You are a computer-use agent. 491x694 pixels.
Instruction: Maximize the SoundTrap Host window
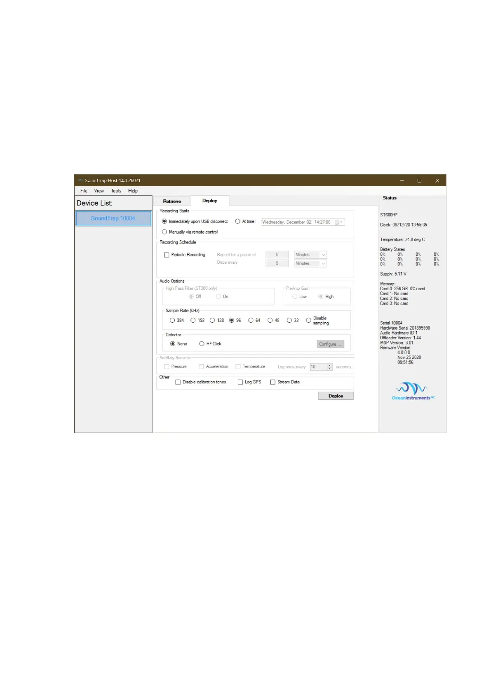[420, 181]
